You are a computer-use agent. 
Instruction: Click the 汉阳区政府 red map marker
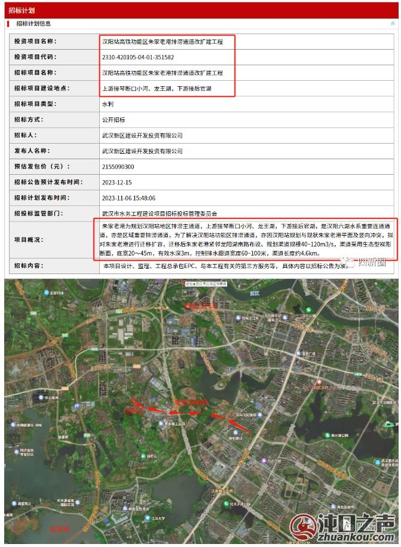pos(319,382)
